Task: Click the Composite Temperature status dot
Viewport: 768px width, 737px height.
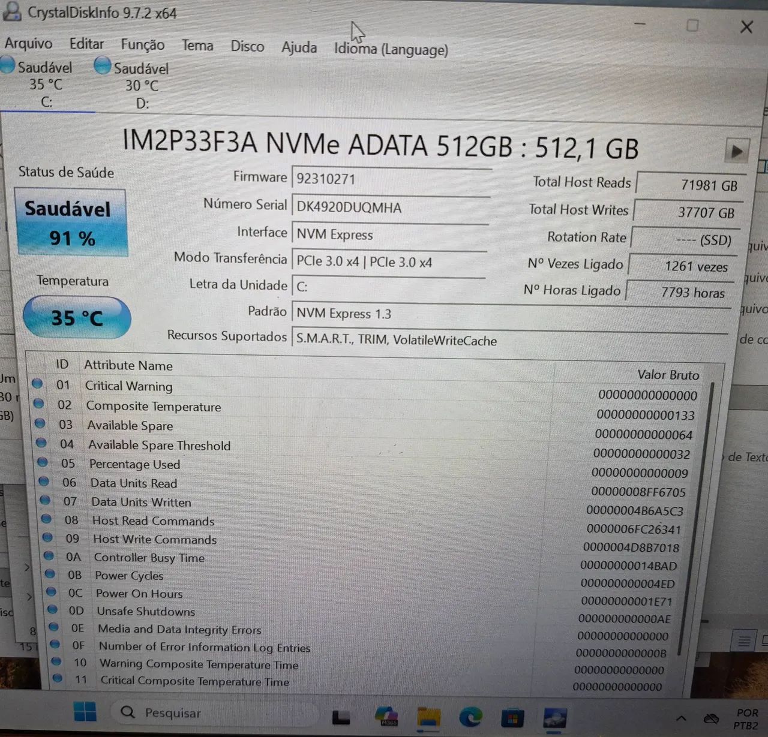Action: (39, 404)
